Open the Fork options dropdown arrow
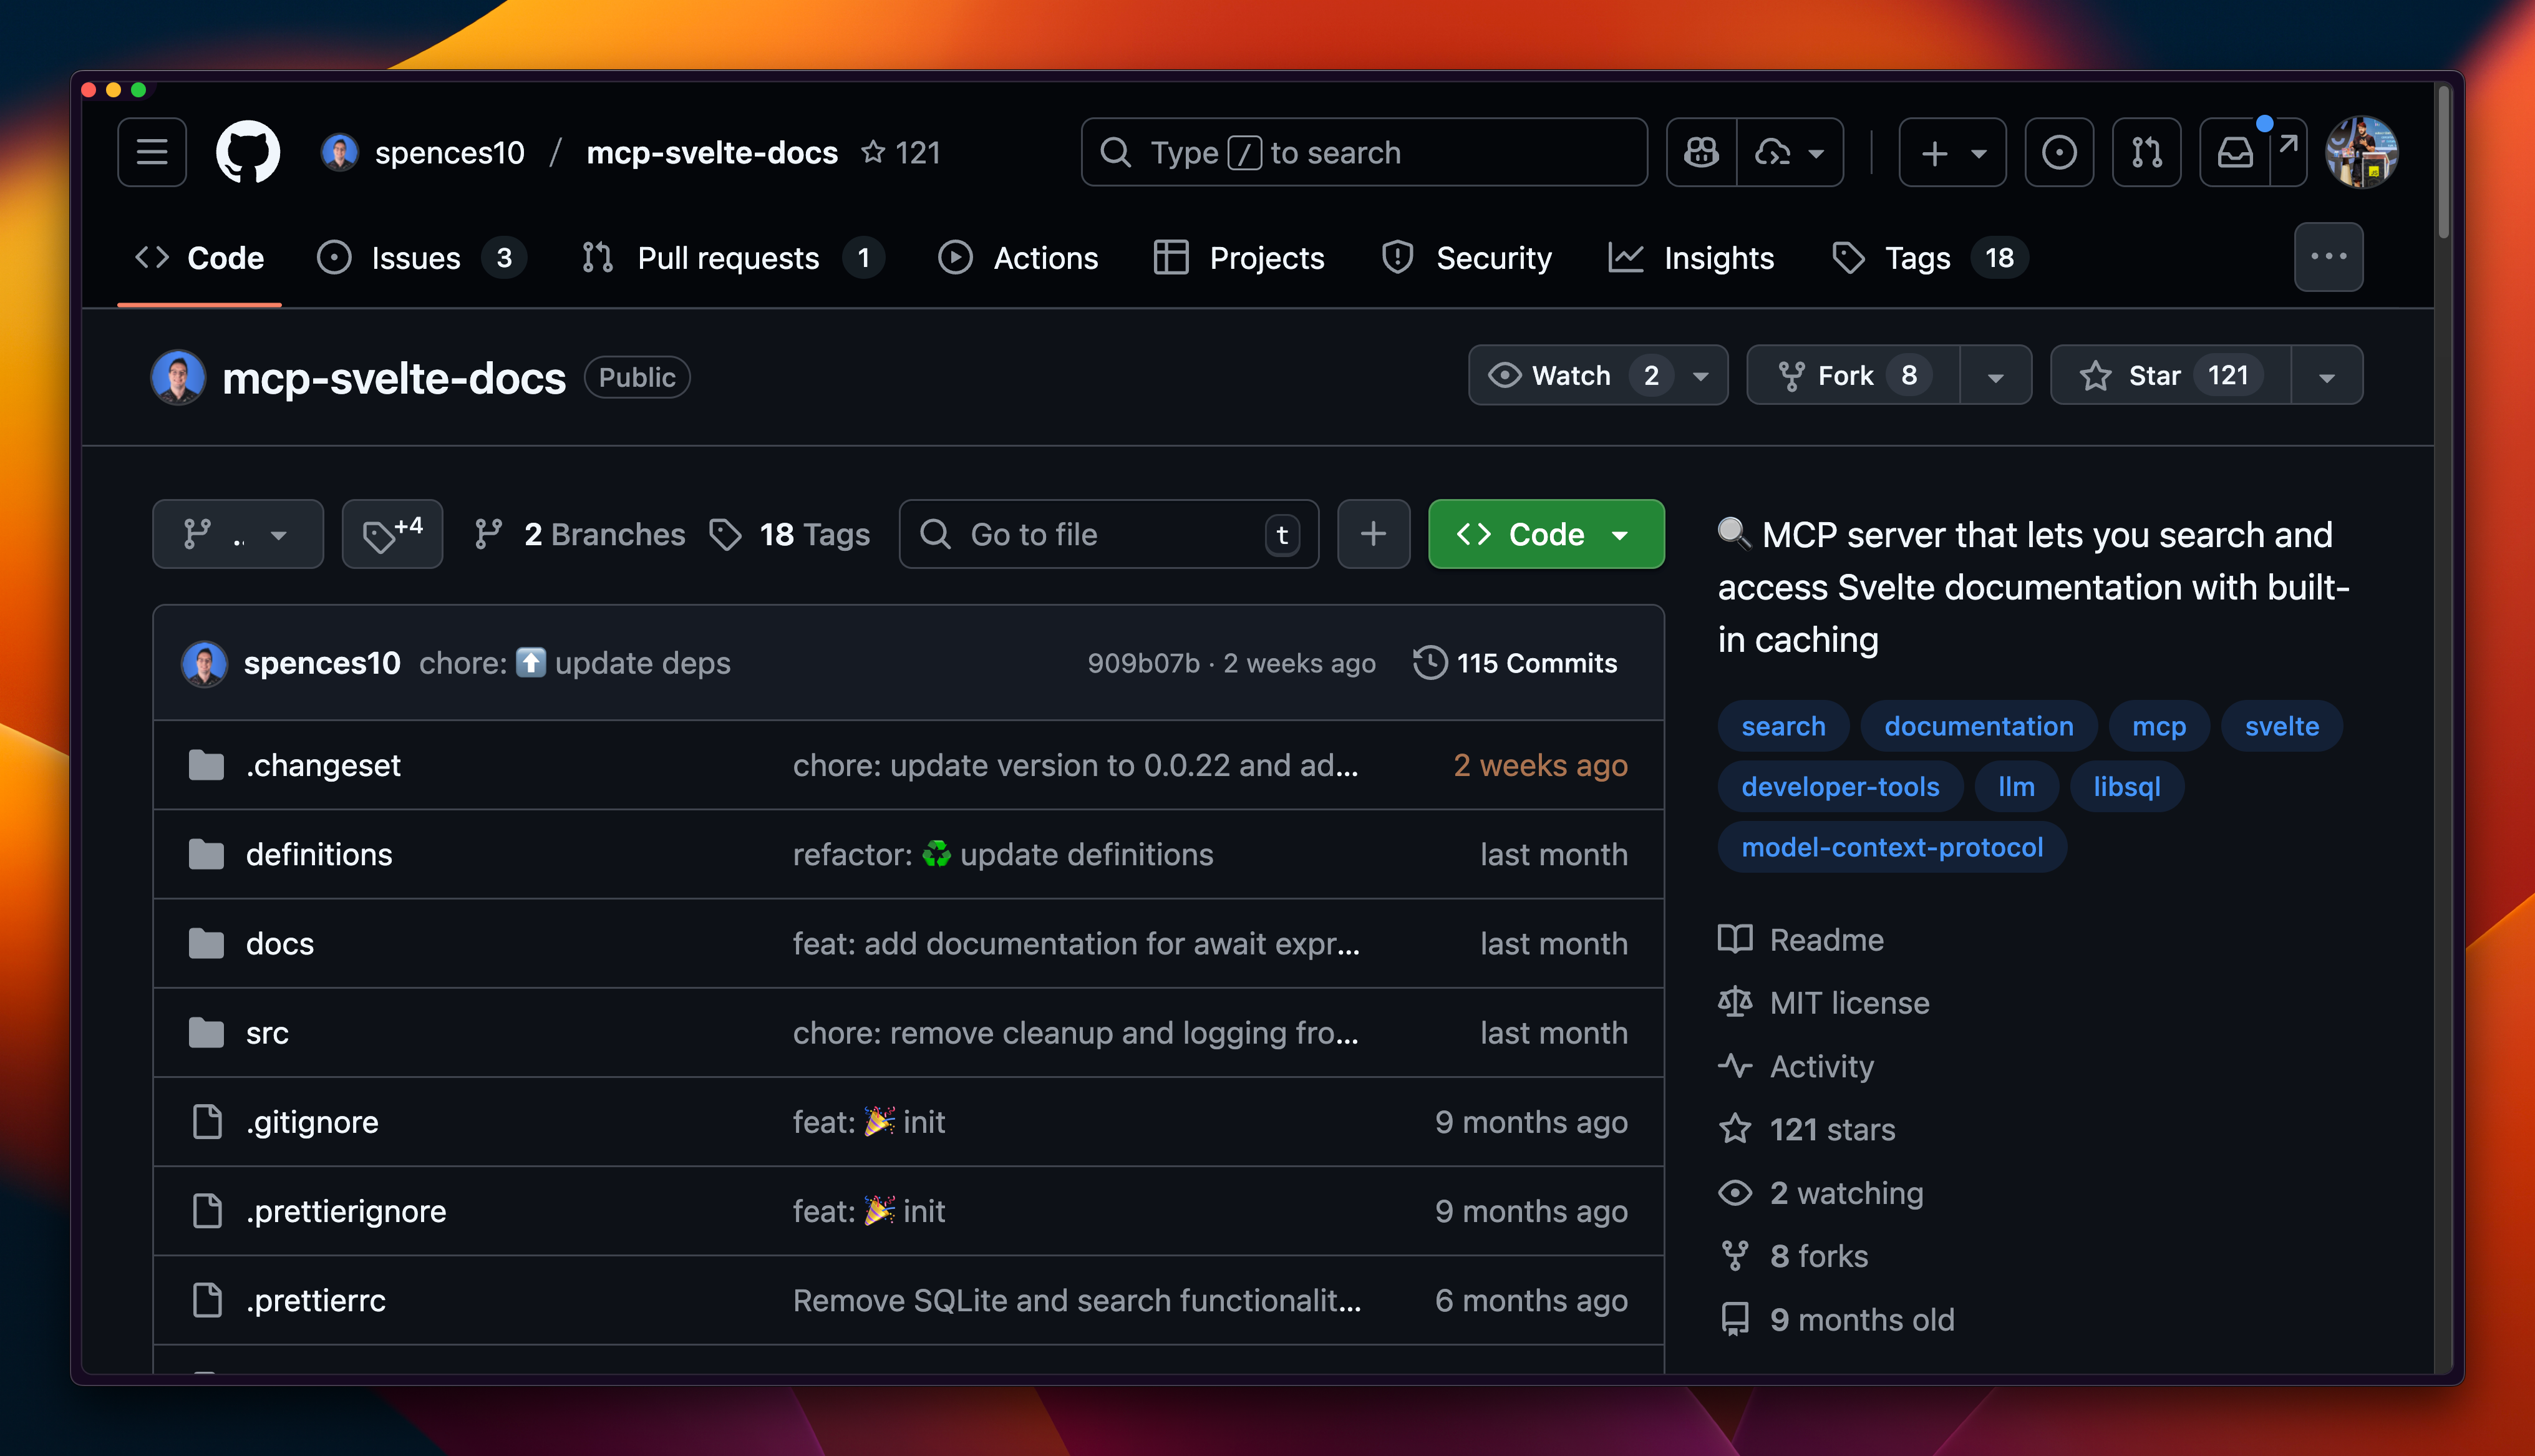2535x1456 pixels. tap(1996, 375)
